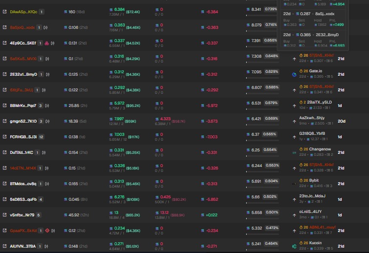Open wallet address 2E32u1...BmyD
Viewport: 369px width, 253px height.
pyautogui.click(x=23, y=74)
